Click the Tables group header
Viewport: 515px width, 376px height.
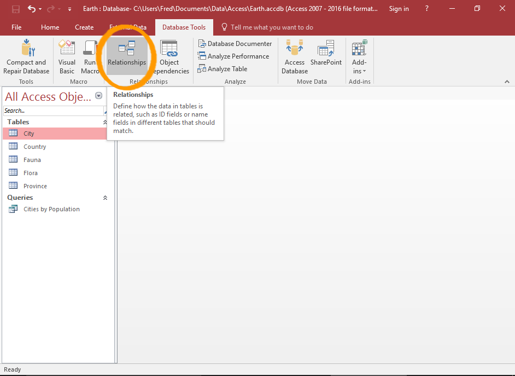click(x=18, y=122)
